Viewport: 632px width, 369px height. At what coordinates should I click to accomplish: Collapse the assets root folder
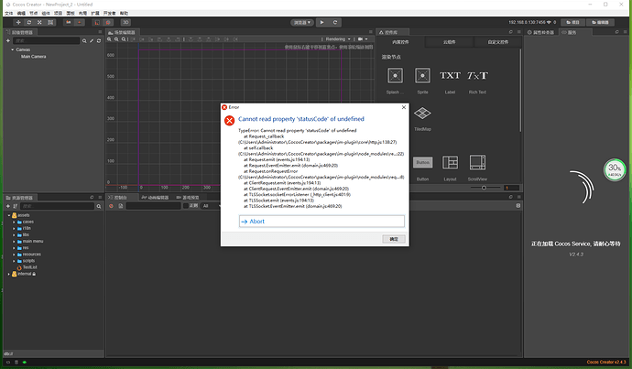point(9,215)
